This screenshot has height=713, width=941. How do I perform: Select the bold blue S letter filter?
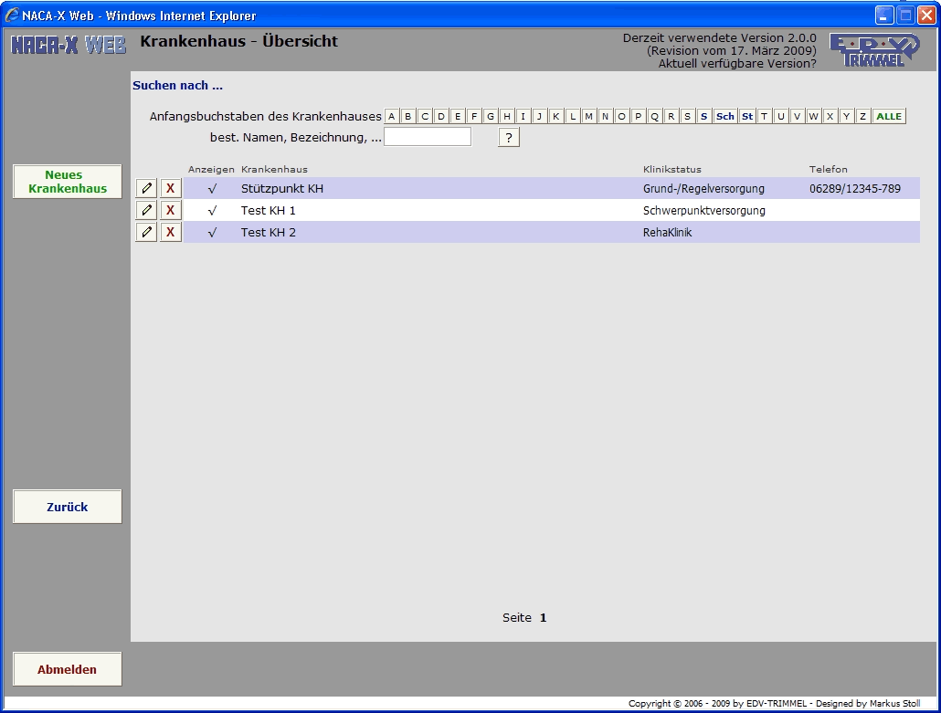(704, 116)
